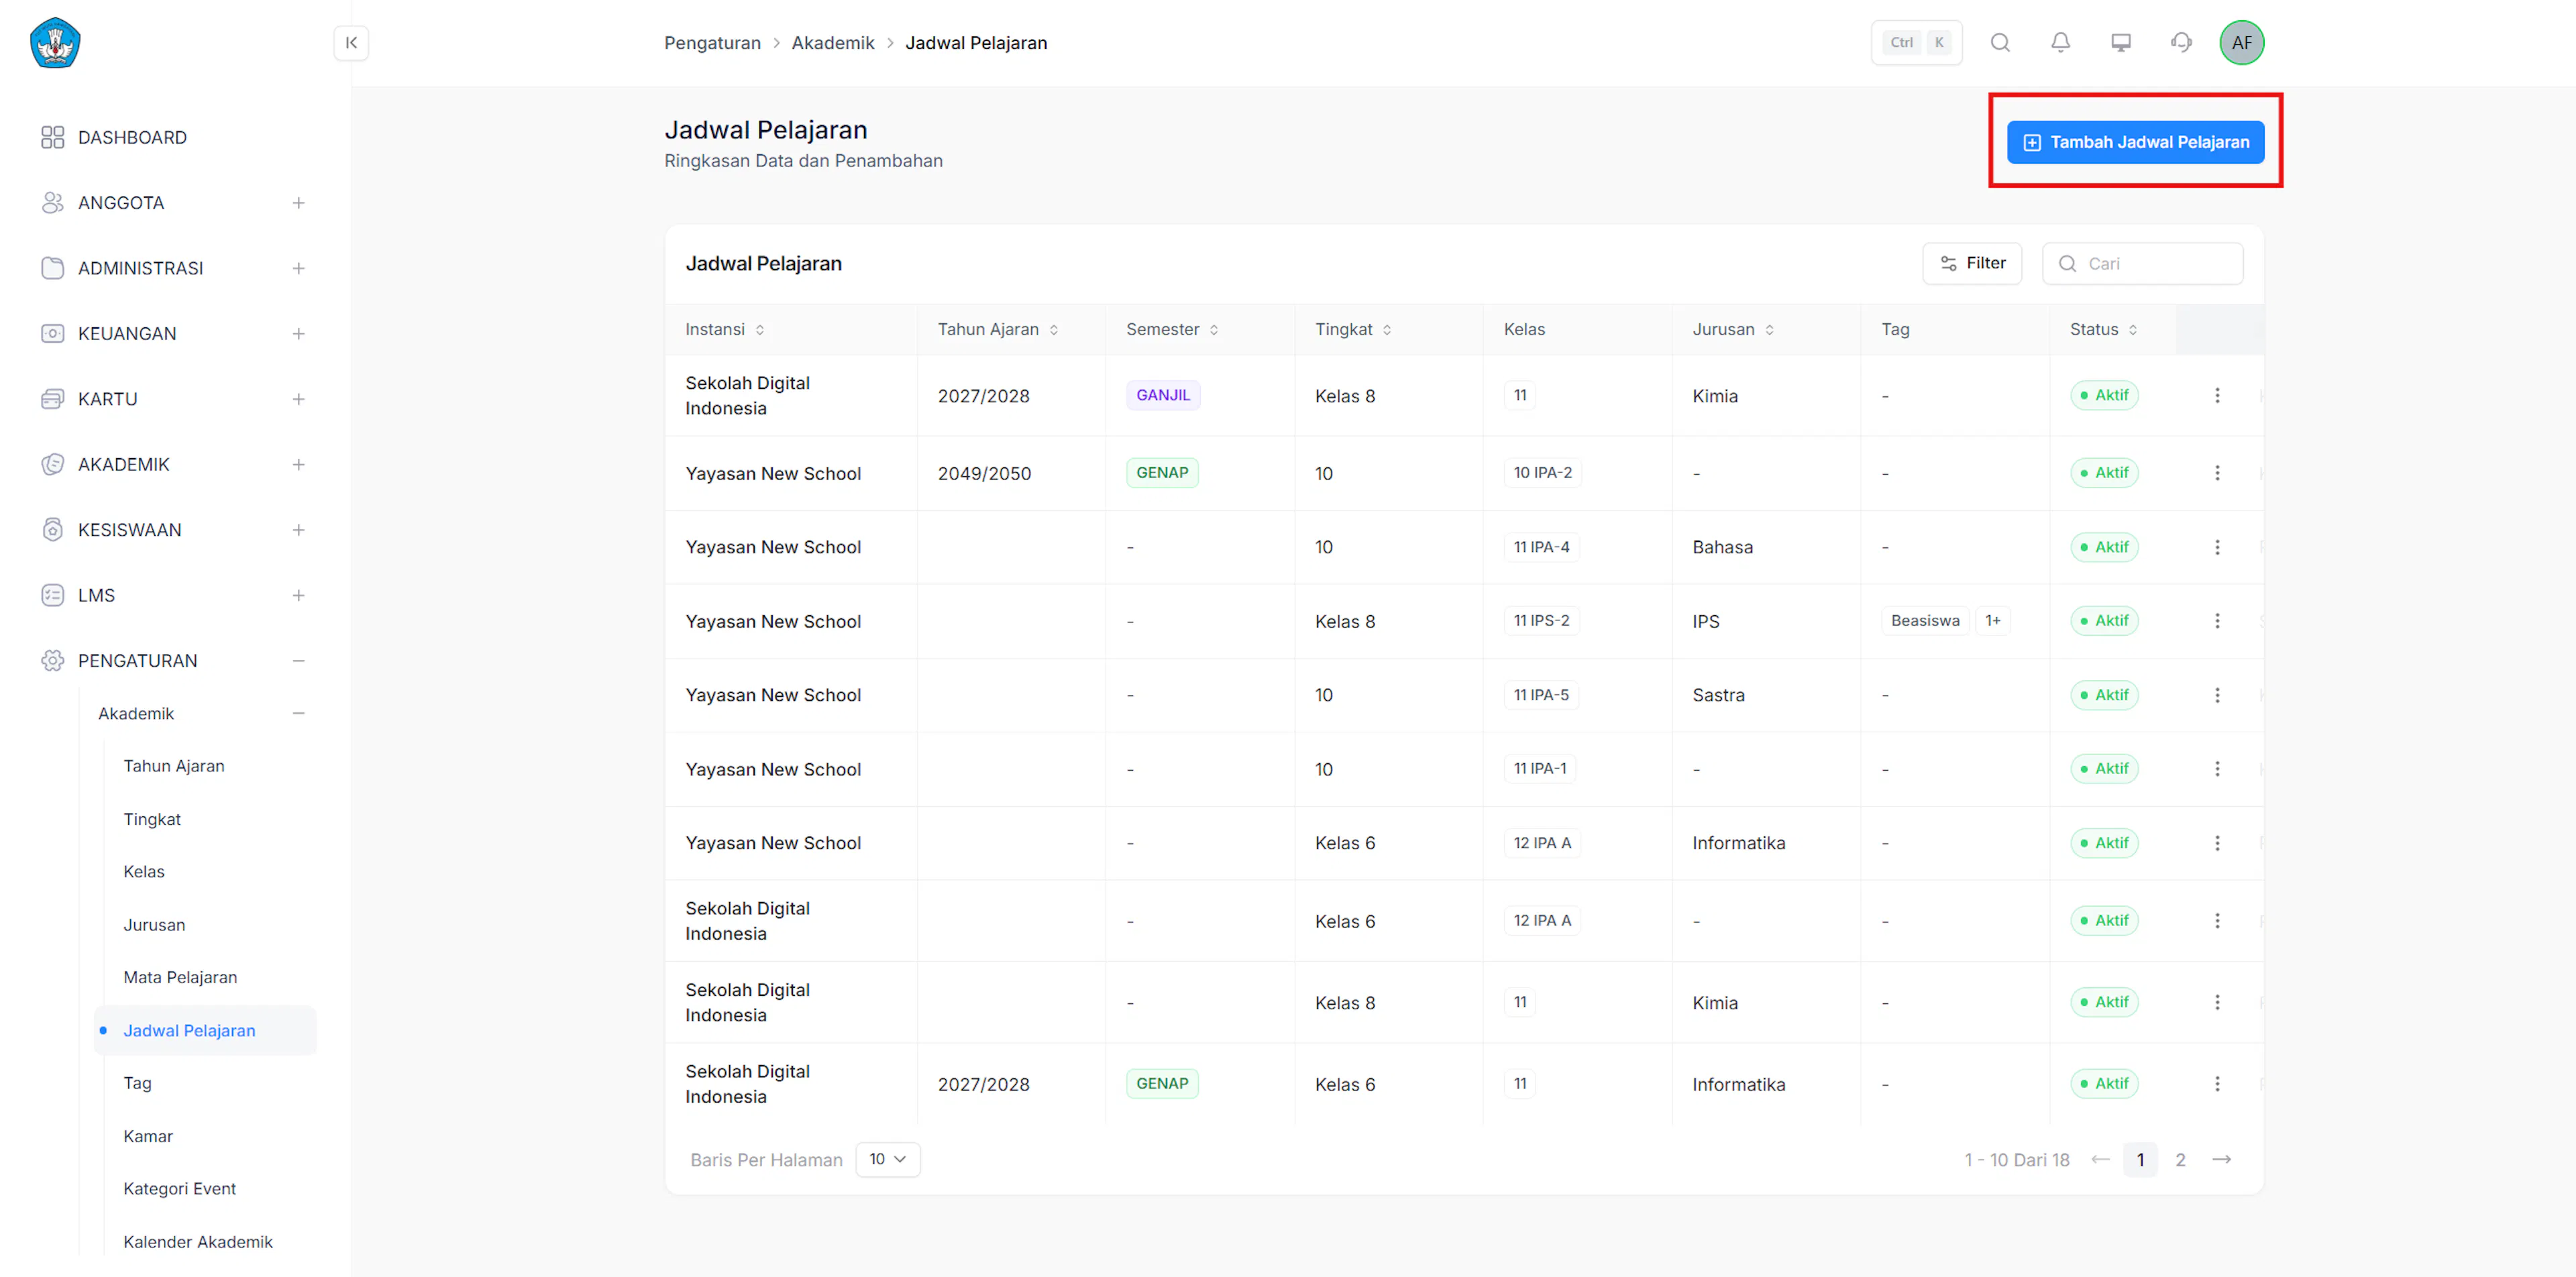Viewport: 2576px width, 1277px height.
Task: Click Tambah Jadwal Pelajaran button
Action: [x=2135, y=142]
